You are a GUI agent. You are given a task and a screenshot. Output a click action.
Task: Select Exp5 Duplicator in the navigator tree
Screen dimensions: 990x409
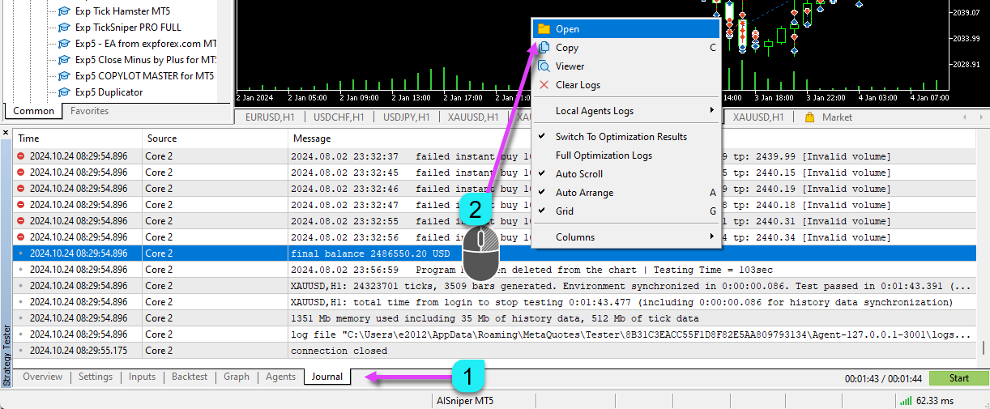[x=109, y=92]
